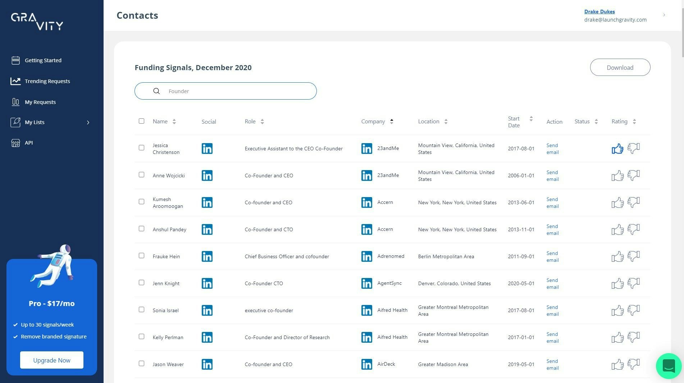Thumbs up Jason Weaver's contact

(x=617, y=364)
